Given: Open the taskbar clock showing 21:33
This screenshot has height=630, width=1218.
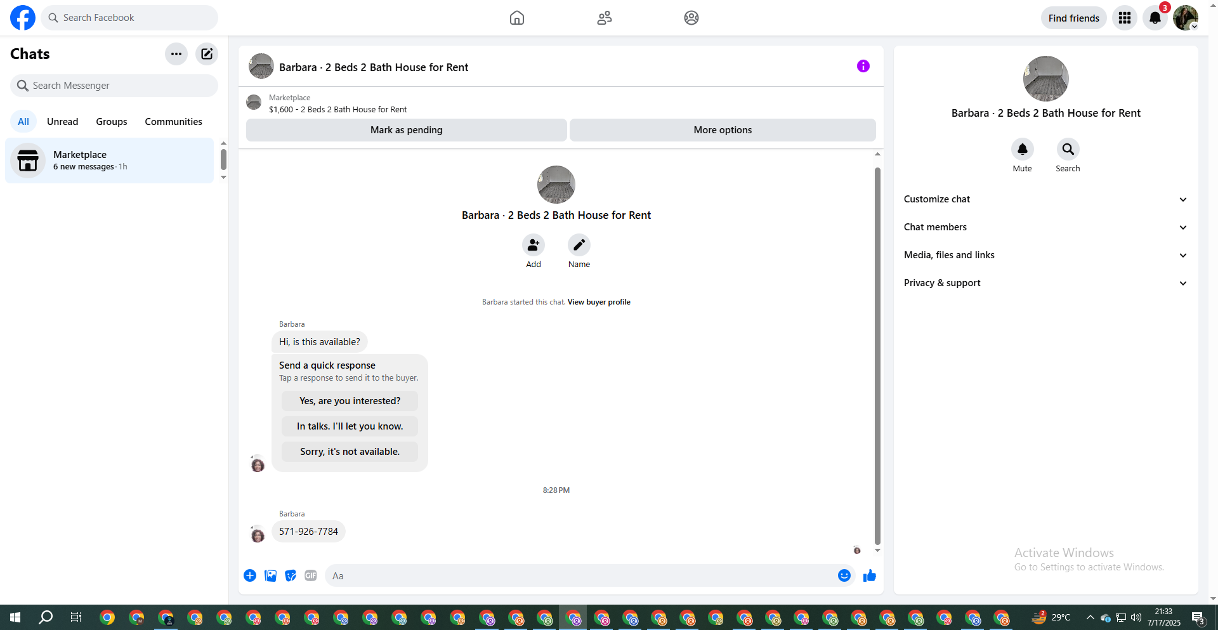Looking at the screenshot, I should [1164, 617].
